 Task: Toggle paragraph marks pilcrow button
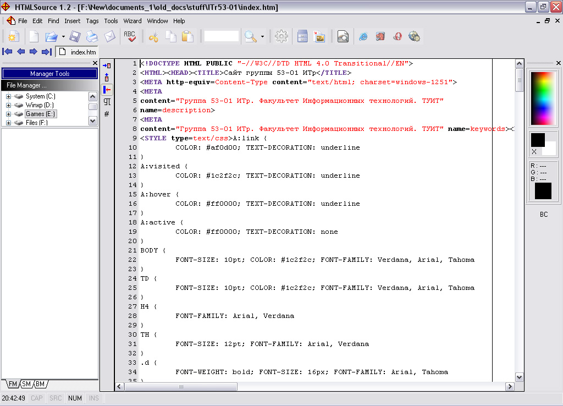(107, 102)
